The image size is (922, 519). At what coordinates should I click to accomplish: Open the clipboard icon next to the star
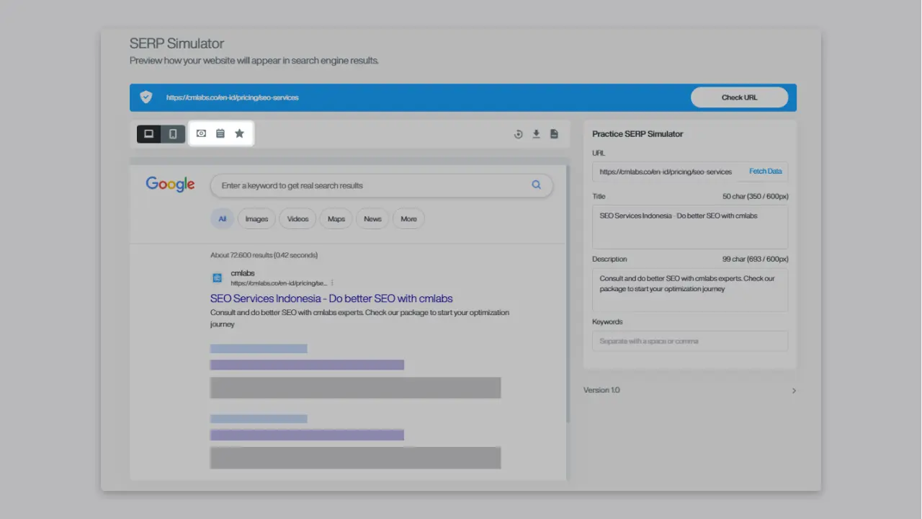[220, 133]
